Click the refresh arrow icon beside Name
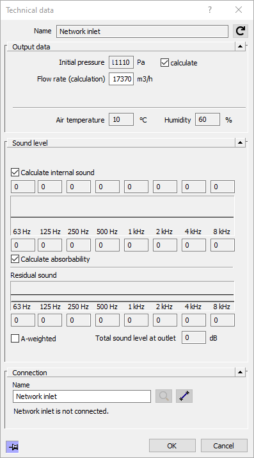Viewport: 254px width, 458px height. [x=241, y=31]
